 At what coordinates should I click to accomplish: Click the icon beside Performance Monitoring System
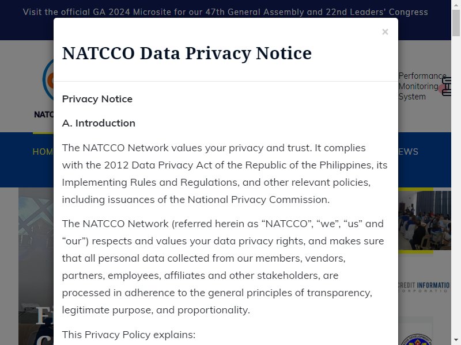click(447, 86)
